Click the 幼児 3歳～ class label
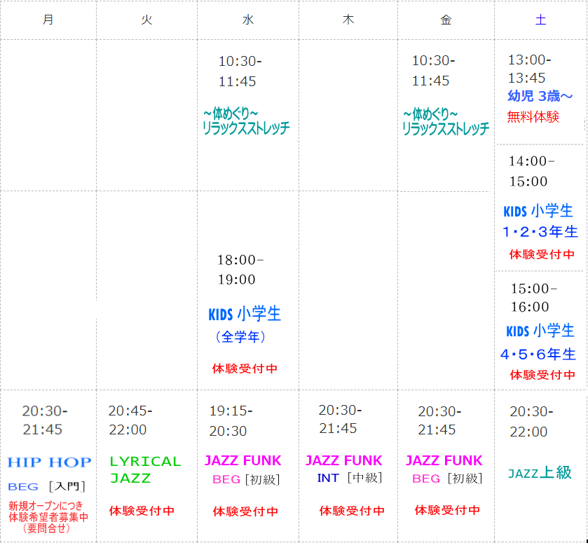The height and width of the screenshot is (543, 588). click(540, 97)
